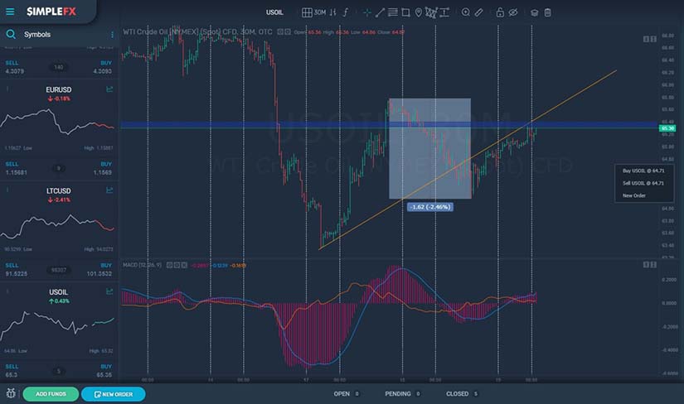This screenshot has width=684, height=404.
Task: Click the NEW ORDER button
Action: coord(114,394)
